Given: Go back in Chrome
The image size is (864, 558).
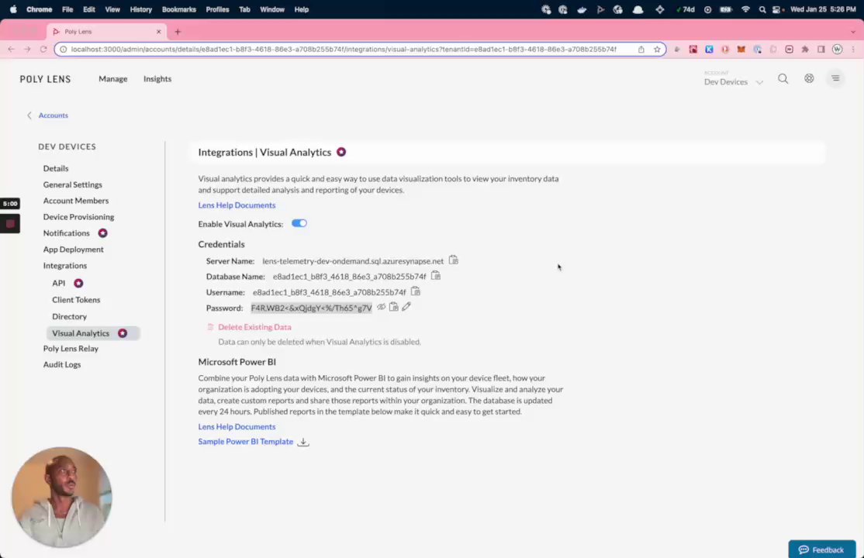Looking at the screenshot, I should click(x=11, y=49).
